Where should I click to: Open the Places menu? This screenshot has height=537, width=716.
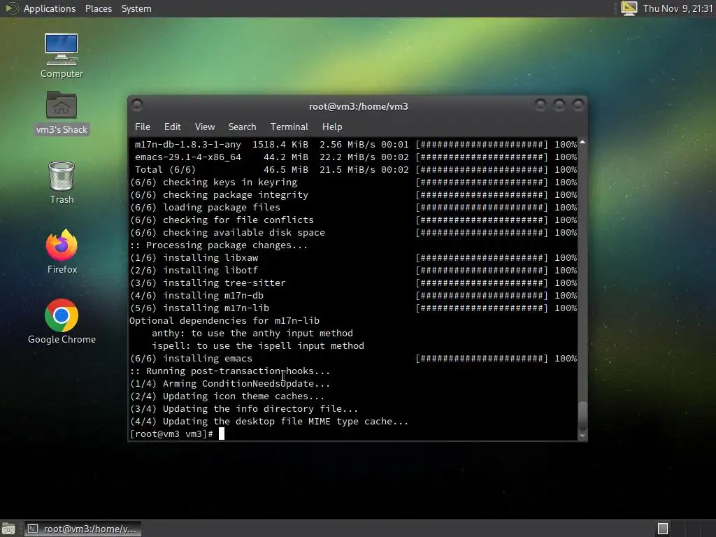click(x=98, y=8)
